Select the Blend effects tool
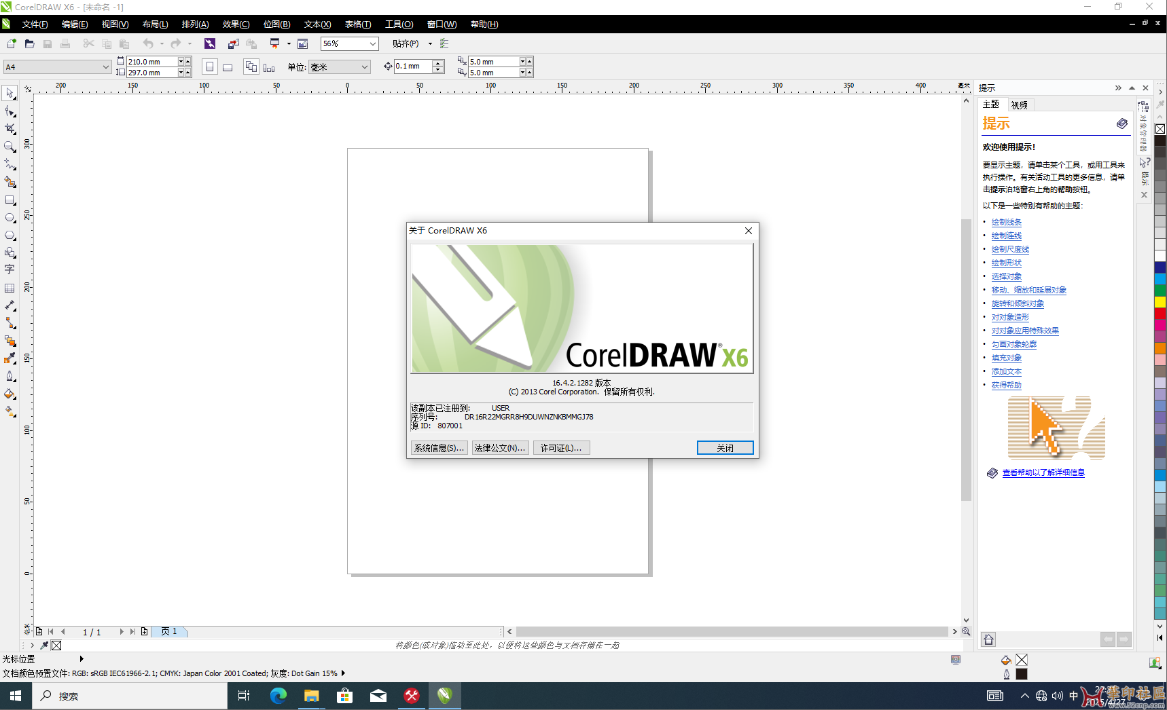Viewport: 1167px width, 710px height. tap(10, 341)
